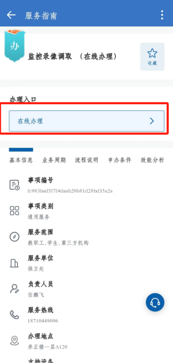Tap the back arrow in header
Viewport: 173px width, 363px height.
11,15
